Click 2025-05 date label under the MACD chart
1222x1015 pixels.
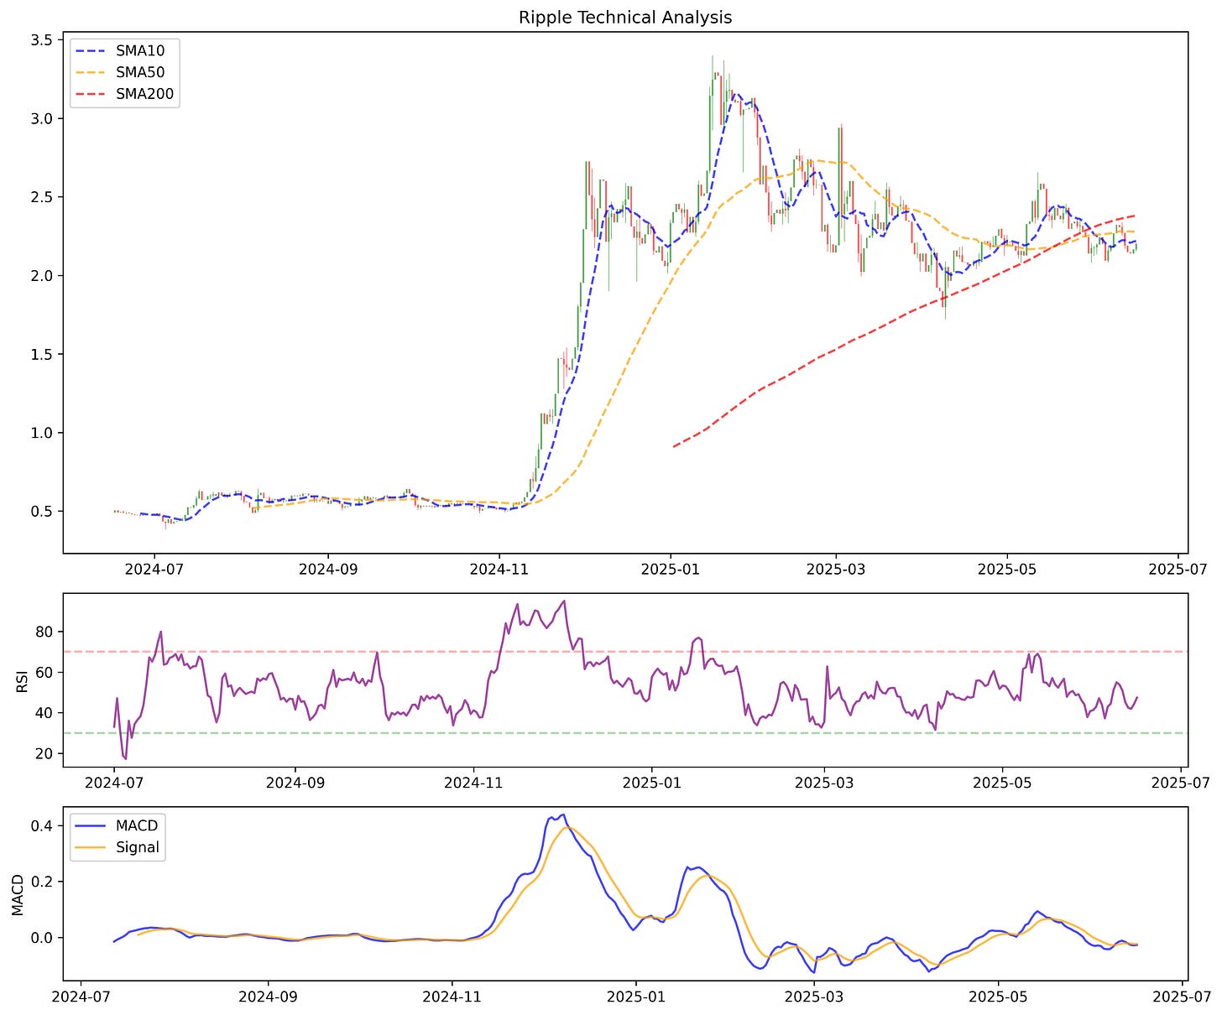point(998,996)
